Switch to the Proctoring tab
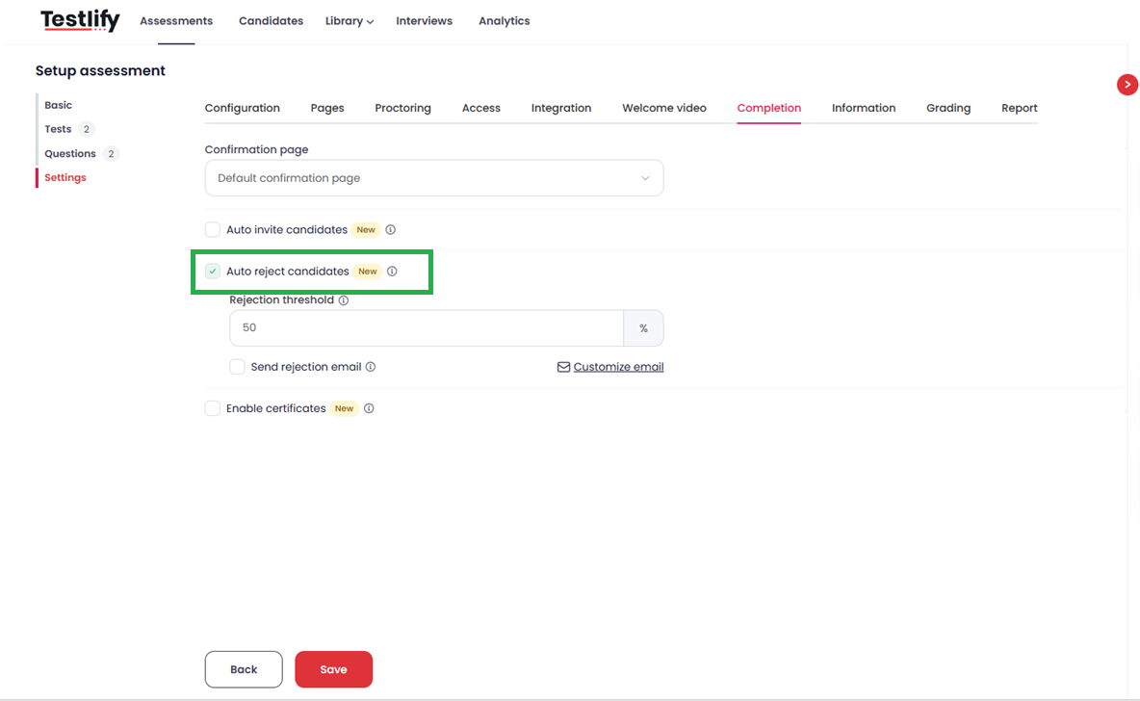Viewport: 1140px width, 701px height. click(x=402, y=108)
